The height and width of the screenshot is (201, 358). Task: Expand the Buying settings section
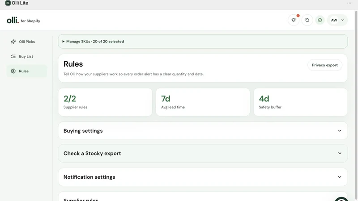pos(203,131)
